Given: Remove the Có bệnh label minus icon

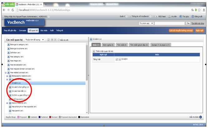Looking at the screenshot, I should tap(120, 59).
